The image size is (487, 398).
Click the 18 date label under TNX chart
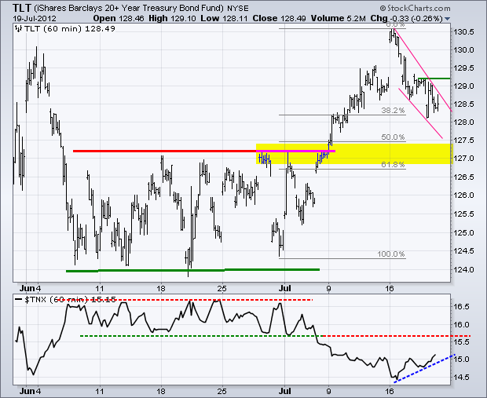(x=160, y=391)
